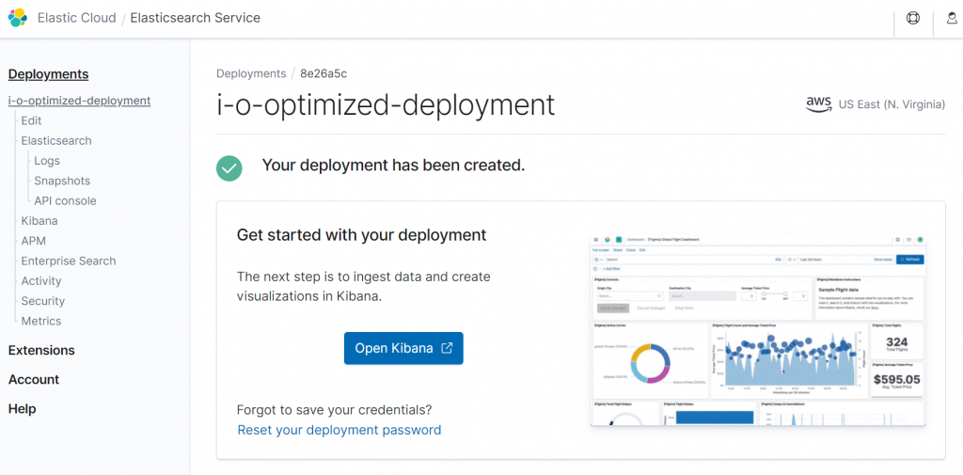963x475 pixels.
Task: Open the Snapshots page
Action: coord(62,181)
